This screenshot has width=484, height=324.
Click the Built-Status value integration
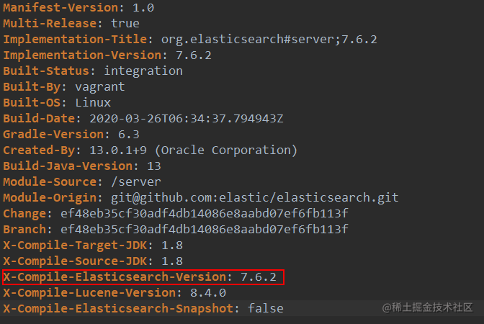click(x=143, y=71)
